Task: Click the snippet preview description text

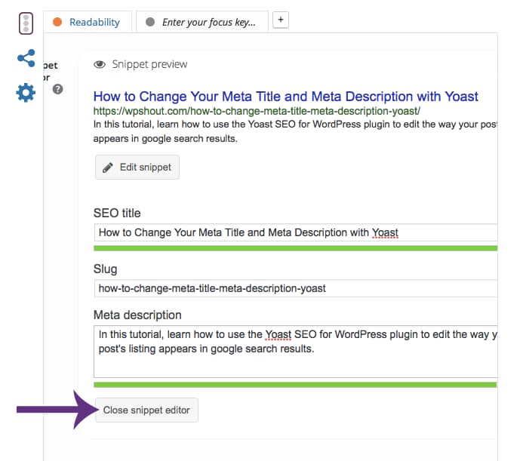Action: (x=294, y=131)
